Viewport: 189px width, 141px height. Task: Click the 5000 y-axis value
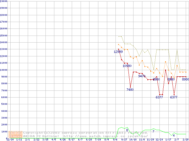[4, 104]
